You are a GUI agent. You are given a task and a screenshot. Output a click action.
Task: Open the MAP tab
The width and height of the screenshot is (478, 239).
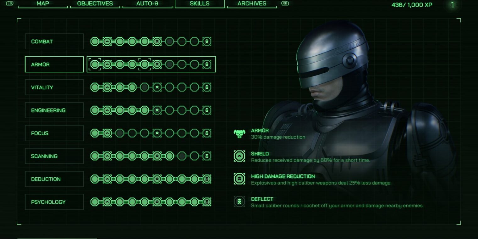point(43,4)
